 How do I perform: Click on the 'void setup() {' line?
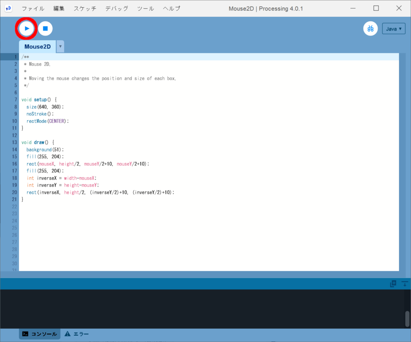[x=39, y=100]
